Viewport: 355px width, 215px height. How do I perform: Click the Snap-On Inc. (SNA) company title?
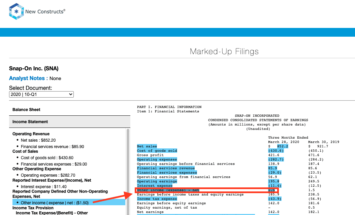[34, 69]
